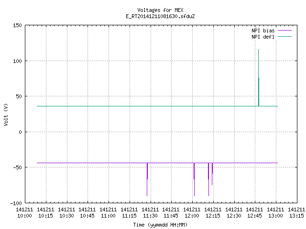Click the x-axis tick label 141211 10:15
This screenshot has height=229, width=306.
point(45,213)
